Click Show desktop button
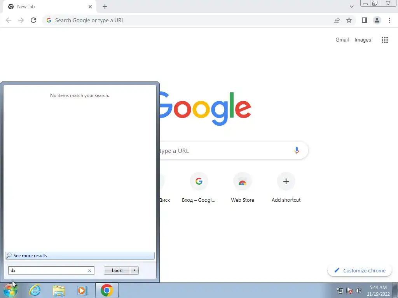Viewport: 398px width, 298px height. (395, 290)
